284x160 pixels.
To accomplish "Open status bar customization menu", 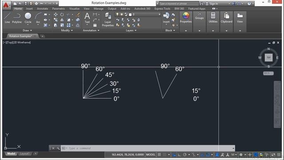I will pyautogui.click(x=279, y=155).
